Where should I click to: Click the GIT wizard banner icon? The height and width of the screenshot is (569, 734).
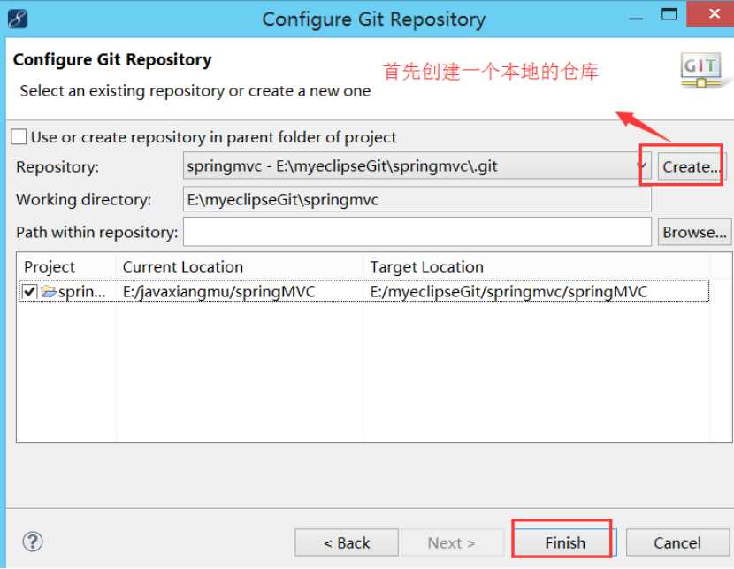pyautogui.click(x=700, y=71)
